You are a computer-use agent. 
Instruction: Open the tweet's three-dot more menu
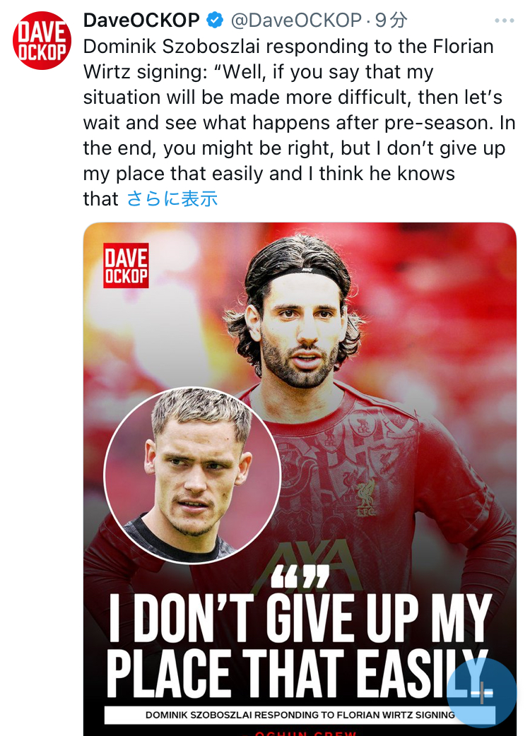pyautogui.click(x=504, y=20)
